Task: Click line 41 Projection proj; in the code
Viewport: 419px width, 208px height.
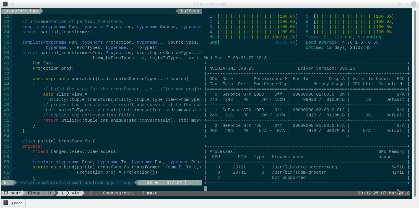Action: pyautogui.click(x=53, y=68)
